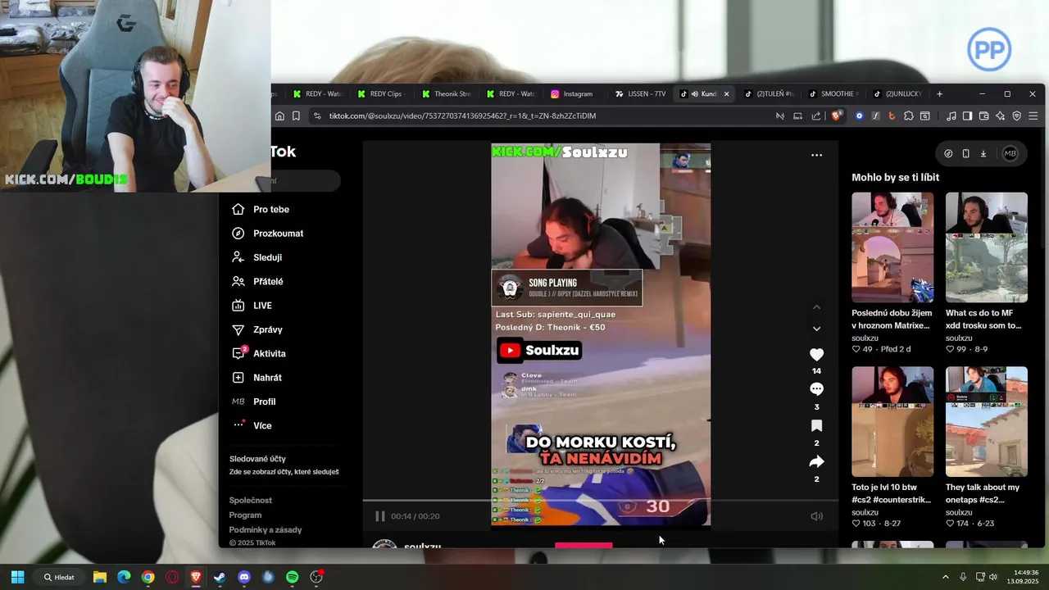The width and height of the screenshot is (1049, 590).
Task: Switch to (2)UNLUCKY browser tab
Action: pyautogui.click(x=897, y=94)
